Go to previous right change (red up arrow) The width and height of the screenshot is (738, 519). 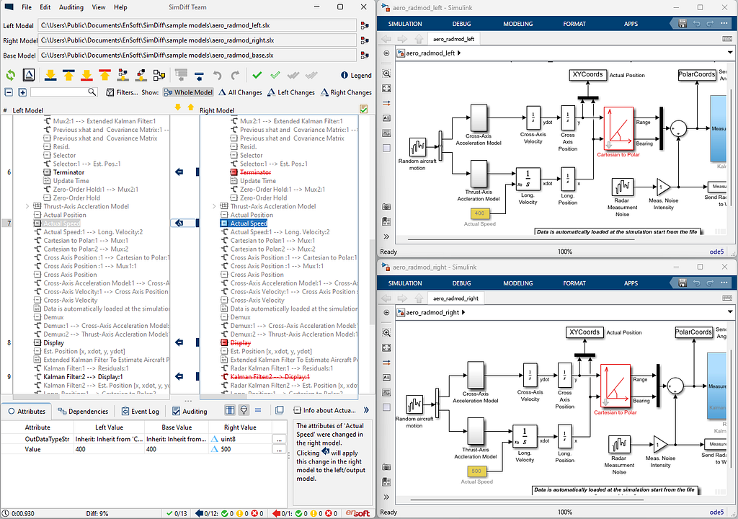(105, 75)
